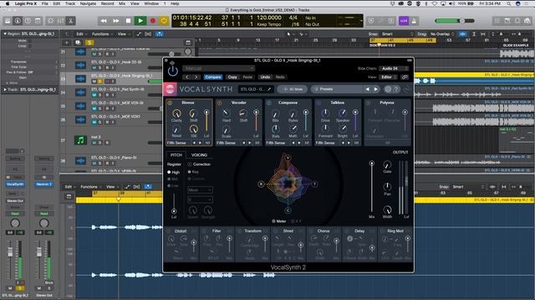Adjust the master volume slider in control bar
The image size is (535, 300).
[x=455, y=21]
